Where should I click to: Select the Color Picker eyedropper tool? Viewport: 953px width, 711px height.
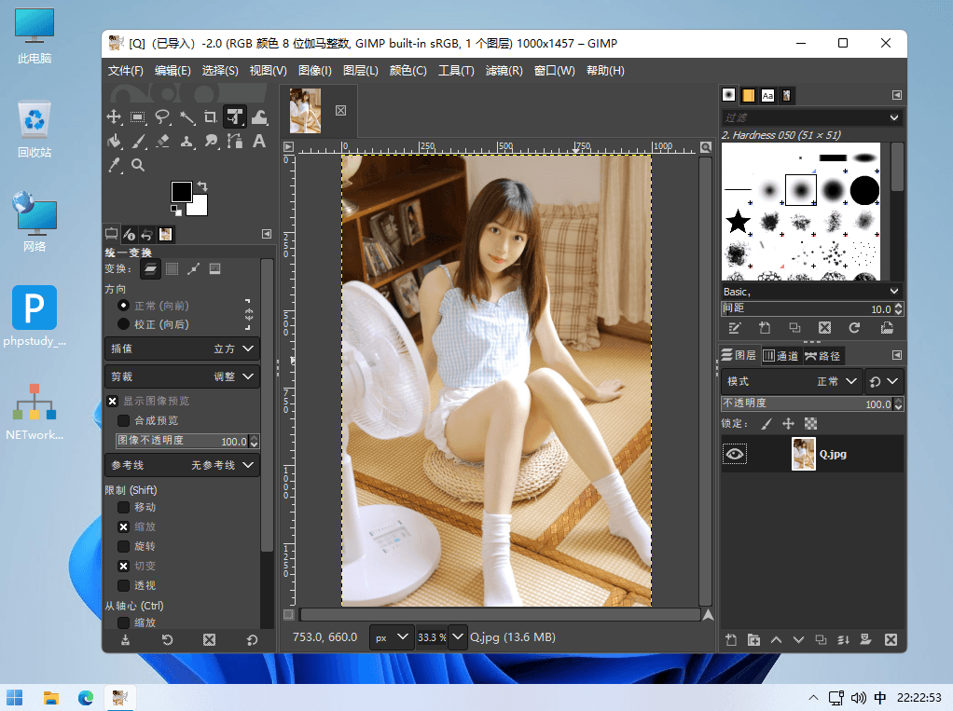click(x=114, y=165)
